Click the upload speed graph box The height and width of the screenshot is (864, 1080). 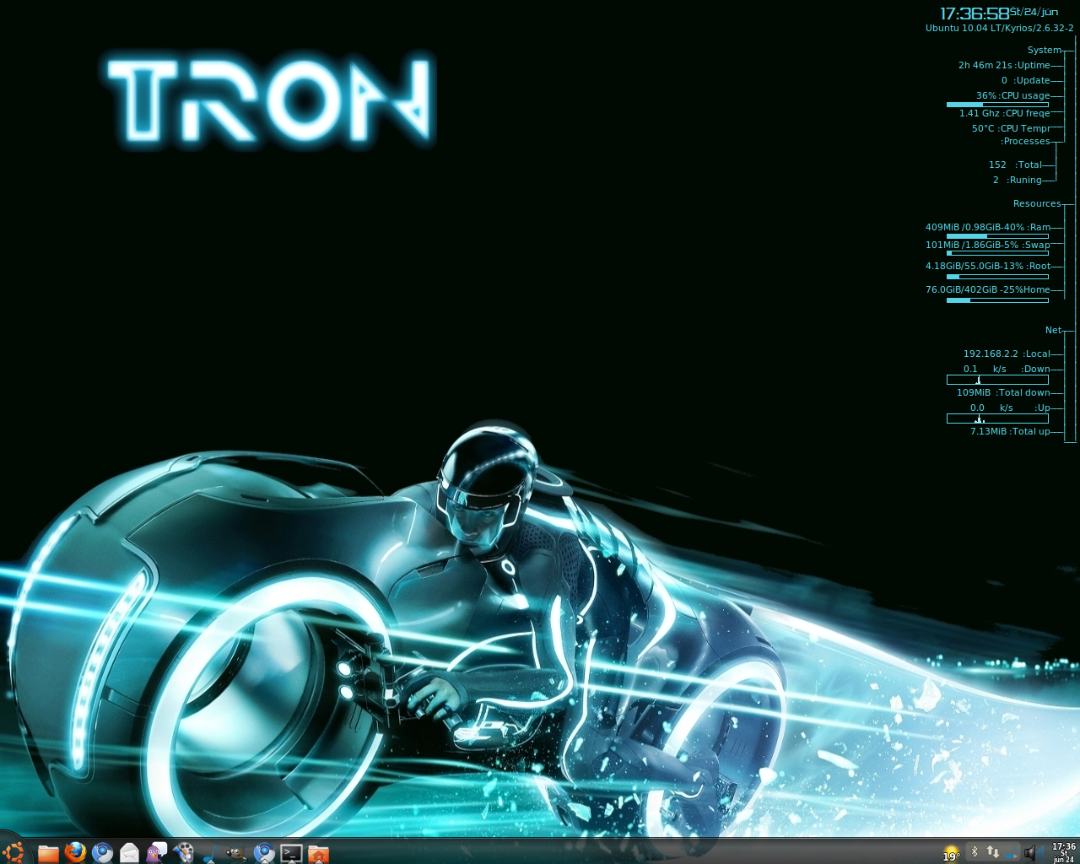tap(997, 418)
